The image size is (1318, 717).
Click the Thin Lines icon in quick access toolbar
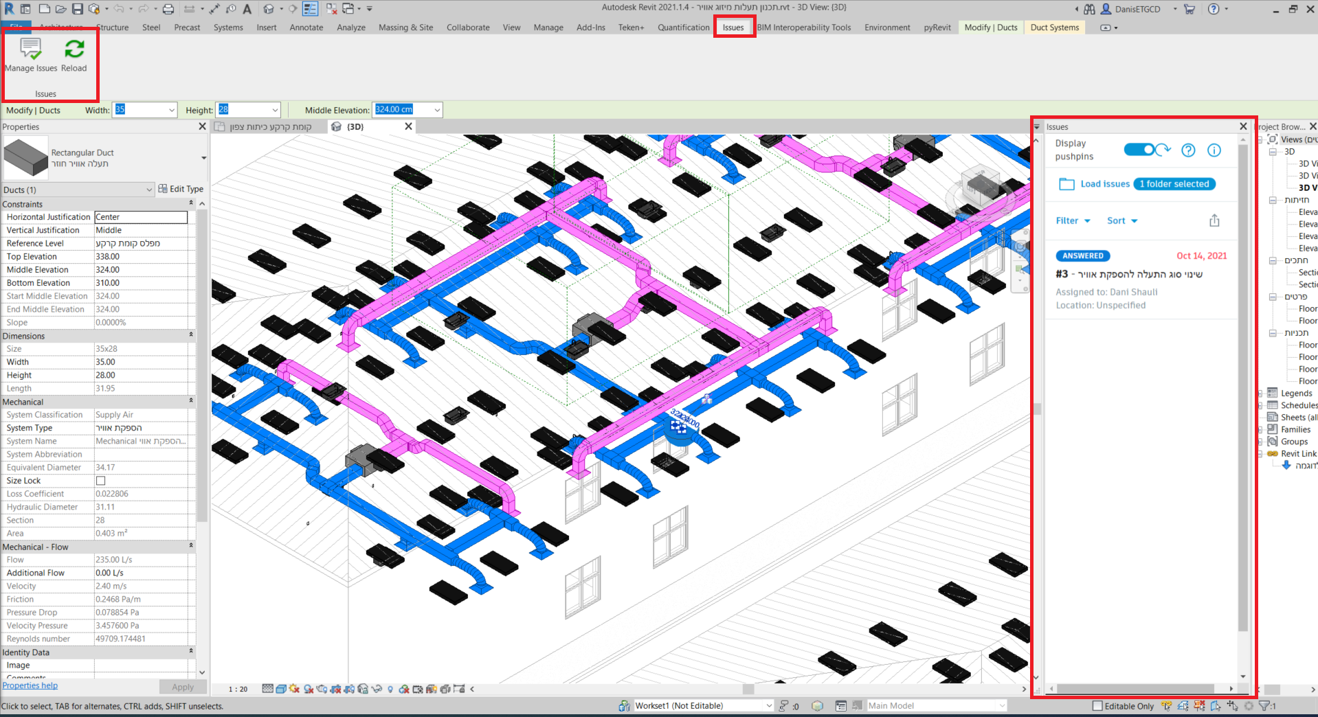tap(311, 9)
